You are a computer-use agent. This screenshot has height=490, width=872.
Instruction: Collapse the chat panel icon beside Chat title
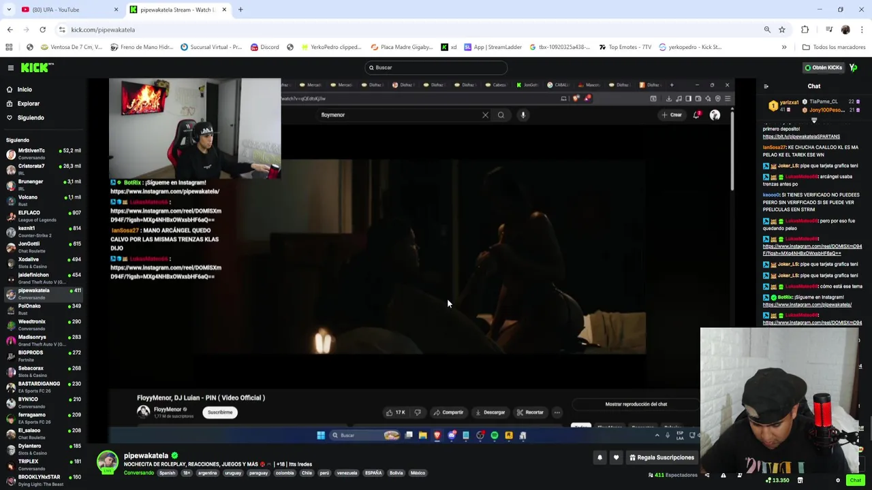766,86
